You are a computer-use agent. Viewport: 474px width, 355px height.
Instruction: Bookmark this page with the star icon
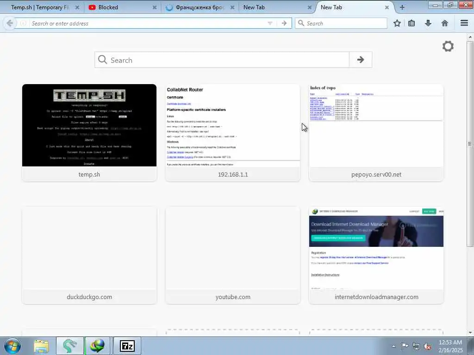tap(397, 23)
